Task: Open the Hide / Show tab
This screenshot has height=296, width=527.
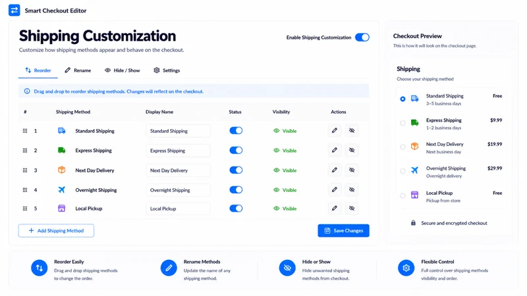Action: click(122, 70)
